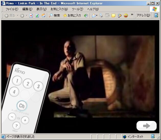
Task: Click the Print icon in toolbar
Action: (101, 16)
